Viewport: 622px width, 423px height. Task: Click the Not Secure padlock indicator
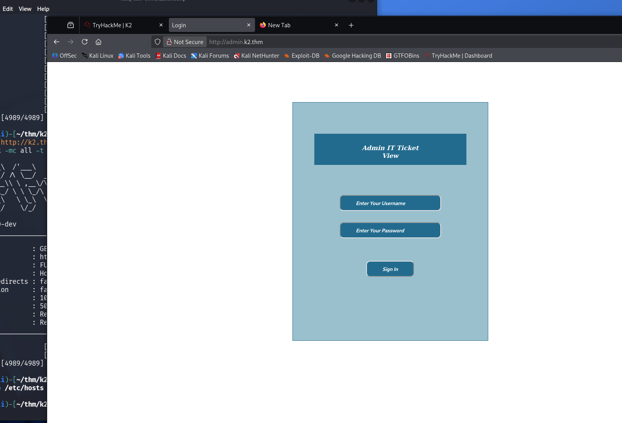click(x=185, y=42)
